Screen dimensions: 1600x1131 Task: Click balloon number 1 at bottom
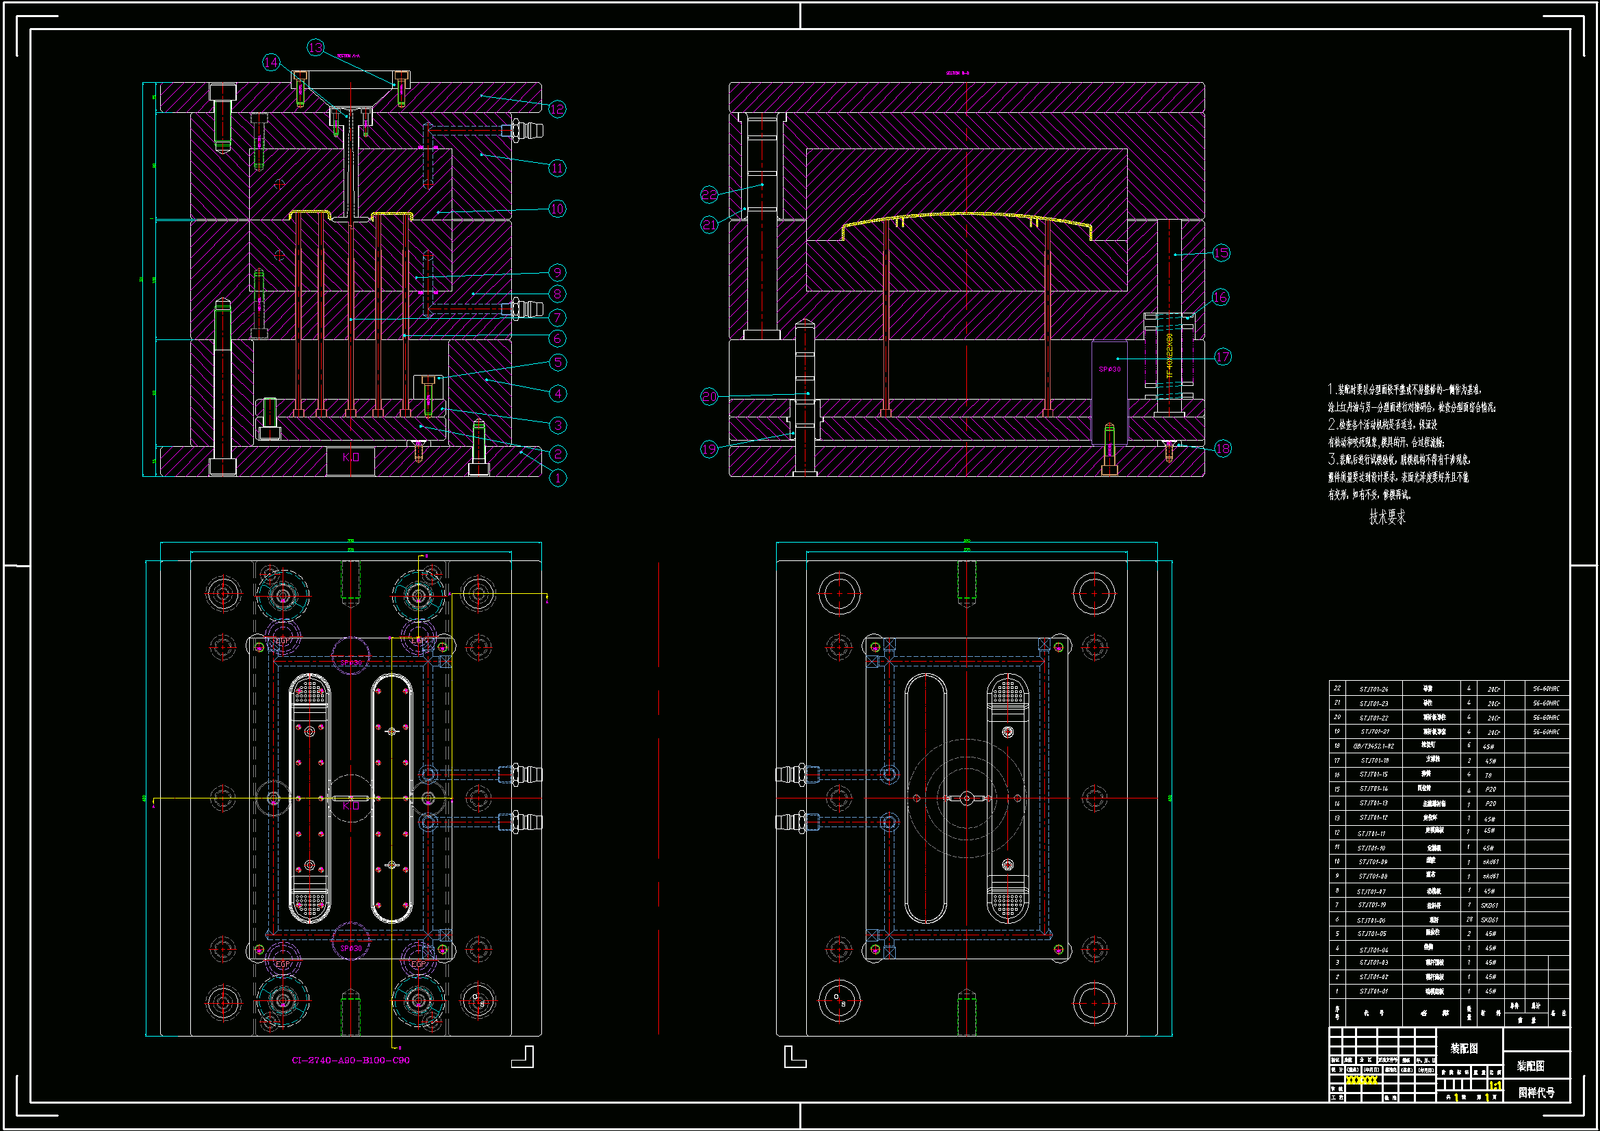[558, 478]
